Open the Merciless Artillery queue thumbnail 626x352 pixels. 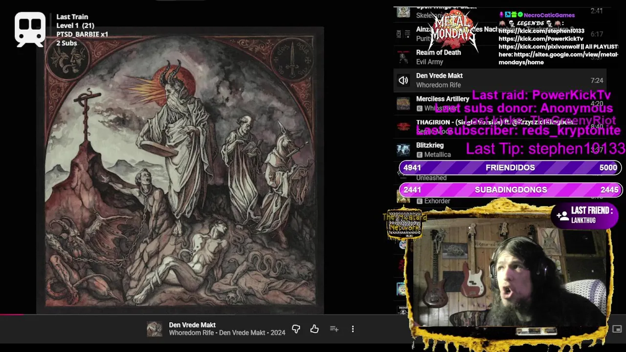click(403, 103)
